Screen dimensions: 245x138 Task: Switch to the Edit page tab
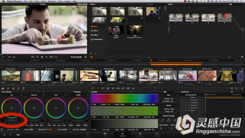tap(105, 135)
